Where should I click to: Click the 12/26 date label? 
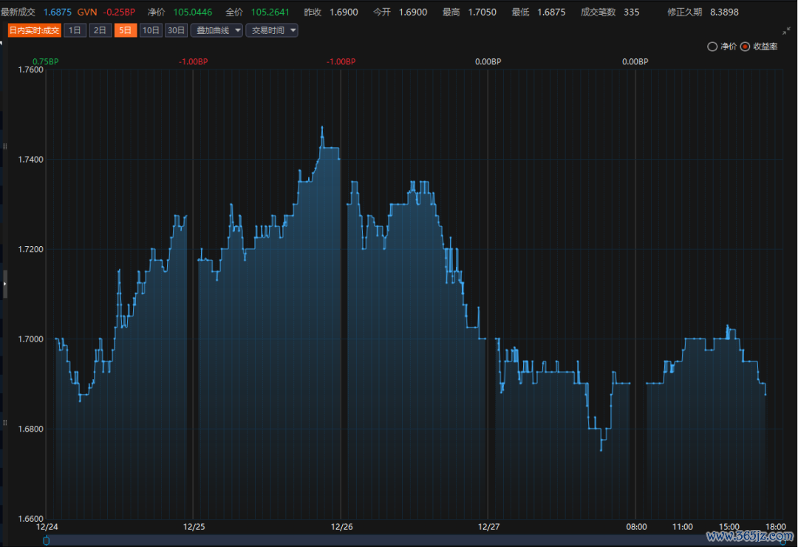(341, 526)
